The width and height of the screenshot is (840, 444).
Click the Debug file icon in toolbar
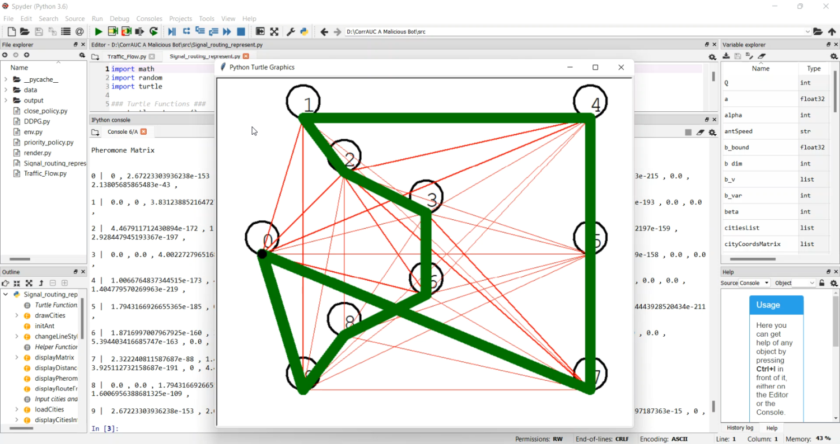point(172,32)
